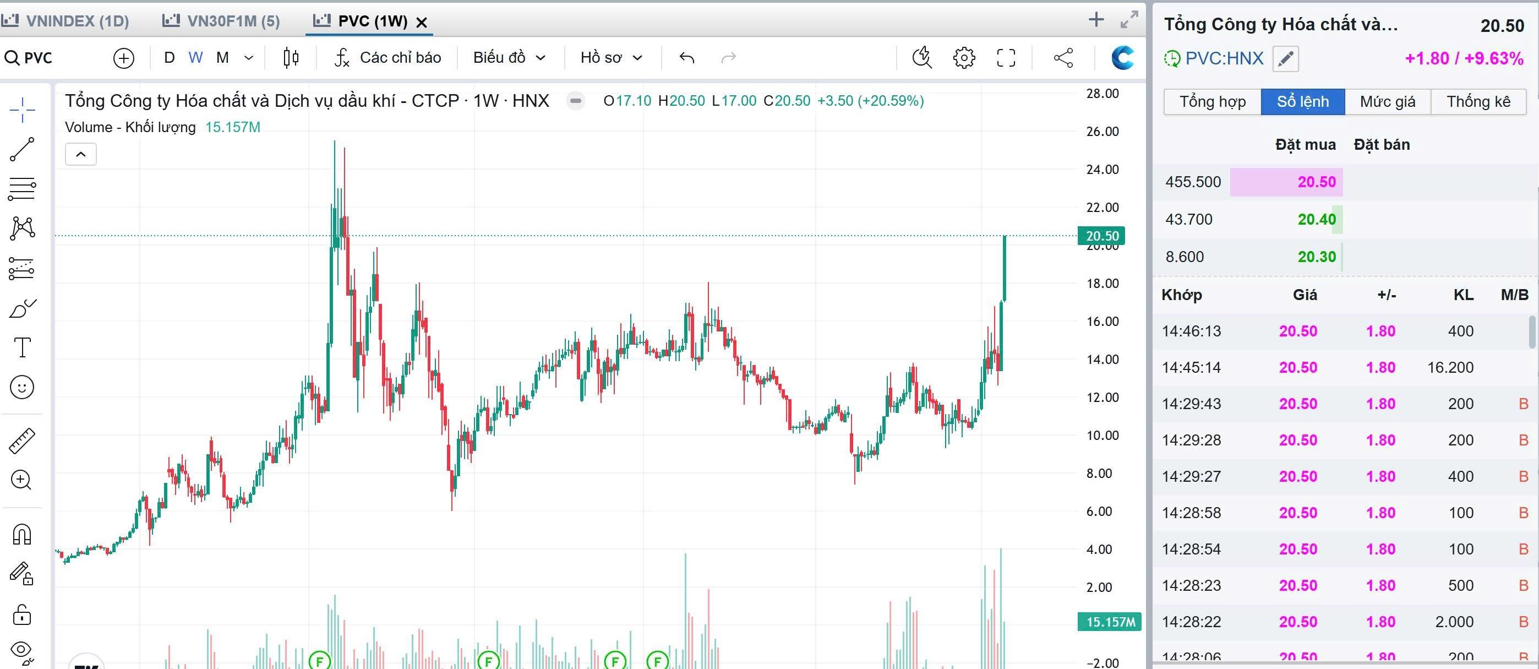This screenshot has width=1539, height=669.
Task: Activate the magnet mode tool
Action: pyautogui.click(x=22, y=534)
